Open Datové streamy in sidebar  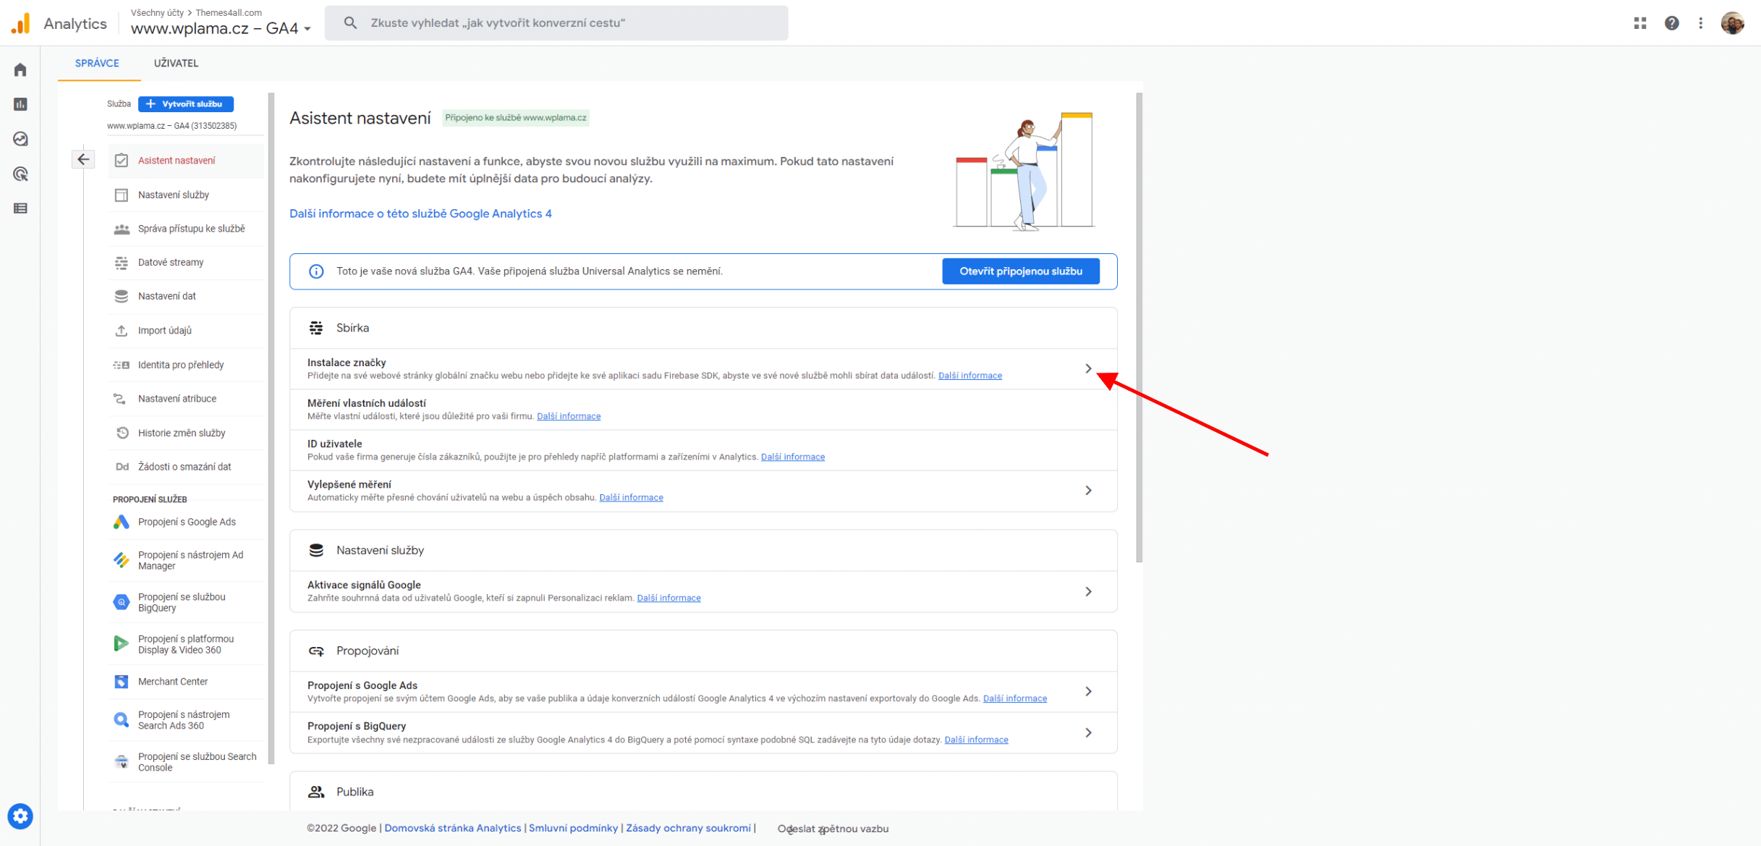pos(187,262)
